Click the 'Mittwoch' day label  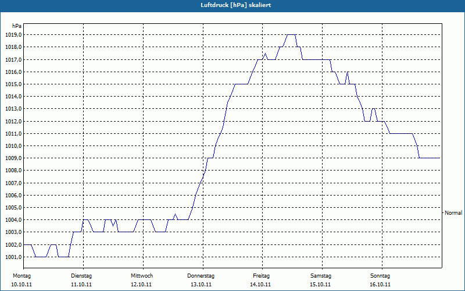click(142, 276)
